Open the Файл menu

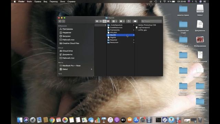[29, 1]
